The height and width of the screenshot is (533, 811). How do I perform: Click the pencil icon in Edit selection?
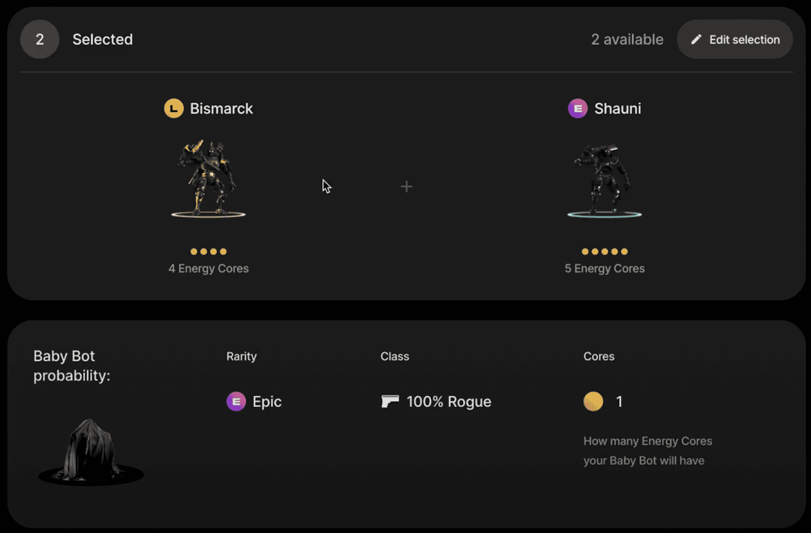(x=696, y=40)
